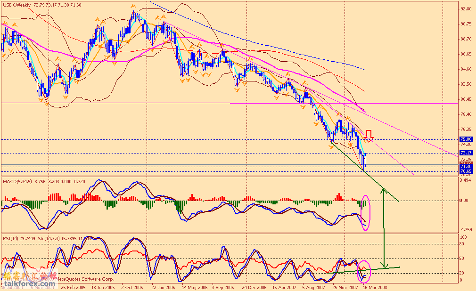This screenshot has height=291, width=476.
Task: Click the 14 May 2006 date label
Action: pos(195,287)
